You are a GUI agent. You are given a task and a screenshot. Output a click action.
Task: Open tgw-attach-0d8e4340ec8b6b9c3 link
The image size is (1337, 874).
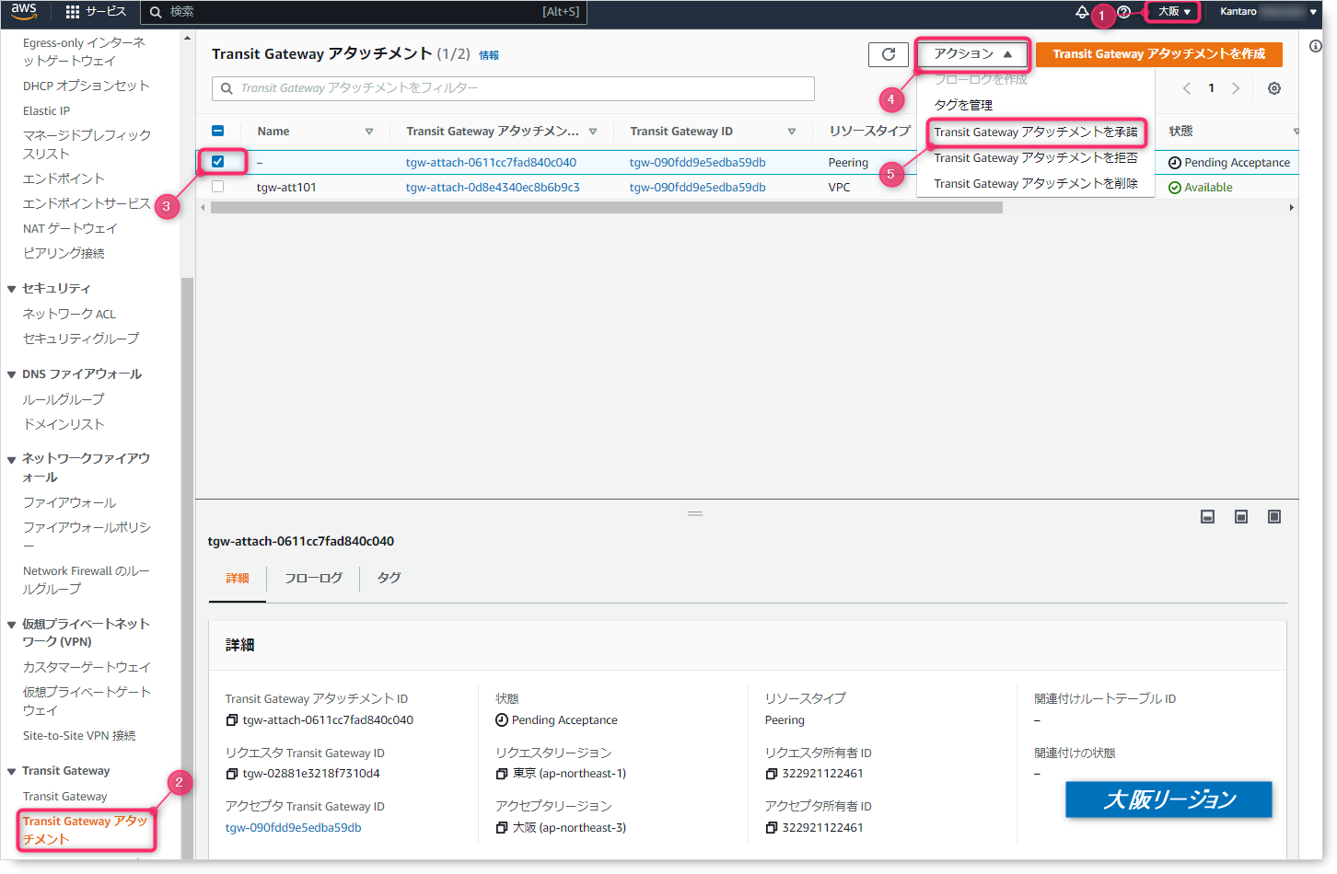click(x=493, y=188)
